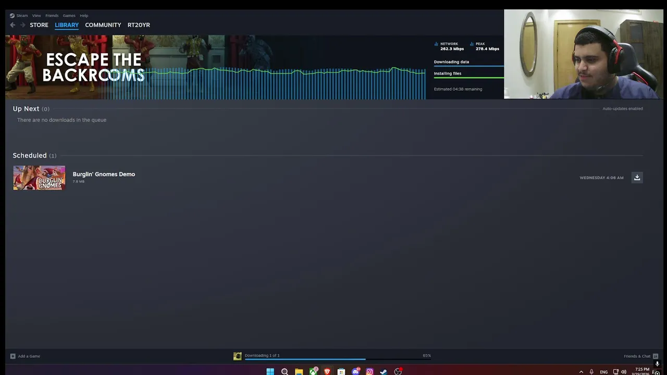
Task: Click the Estimated 04:38 remaining text
Action: (458, 89)
